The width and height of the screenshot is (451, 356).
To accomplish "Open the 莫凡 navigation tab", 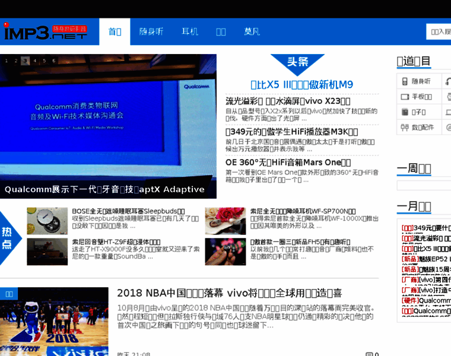I will (x=252, y=31).
